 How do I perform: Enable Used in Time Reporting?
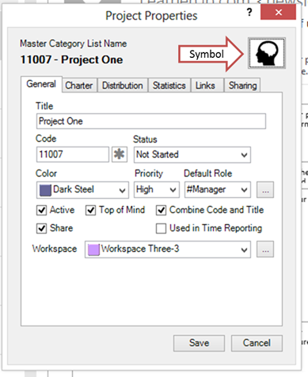point(161,228)
